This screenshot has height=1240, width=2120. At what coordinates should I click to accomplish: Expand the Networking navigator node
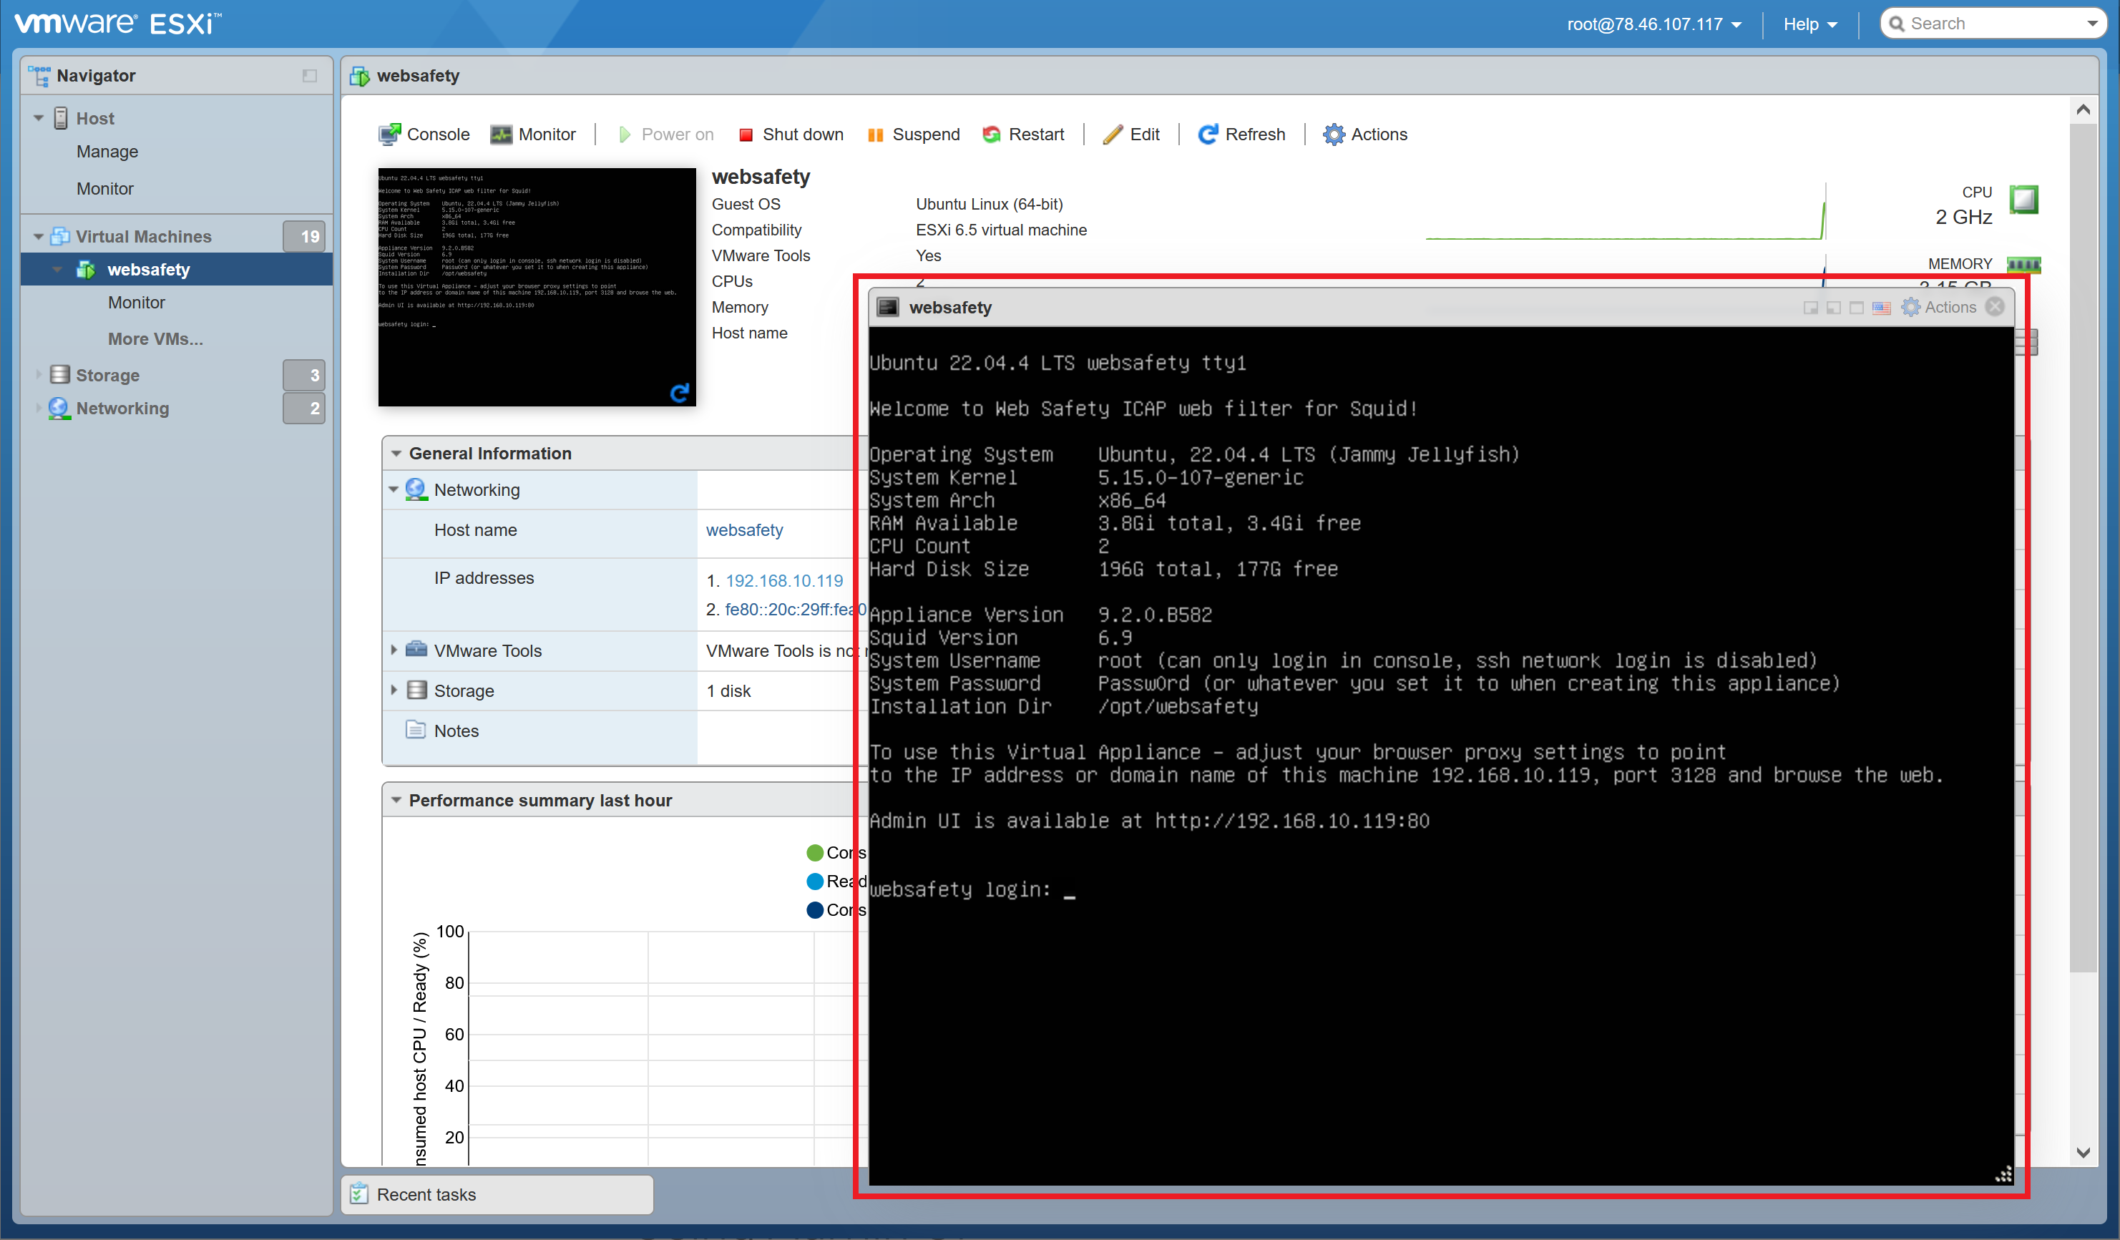click(x=38, y=408)
